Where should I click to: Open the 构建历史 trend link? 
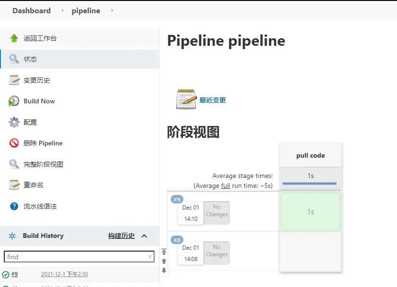click(x=121, y=236)
